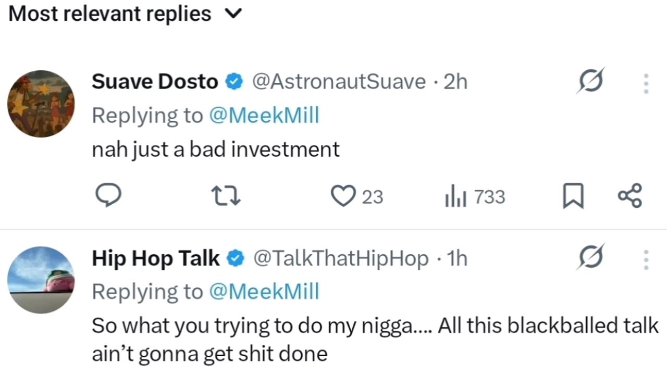This screenshot has height=375, width=667.
Task: Follow @MeekMill mention in Hip Hop Talk's reply
Action: [x=264, y=292]
